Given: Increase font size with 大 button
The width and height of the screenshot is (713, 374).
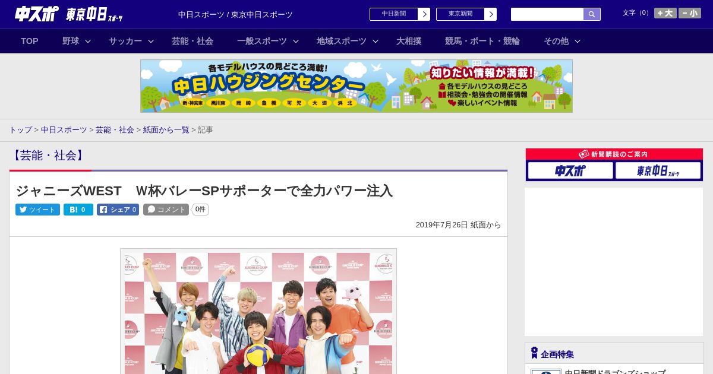Looking at the screenshot, I should coord(665,13).
